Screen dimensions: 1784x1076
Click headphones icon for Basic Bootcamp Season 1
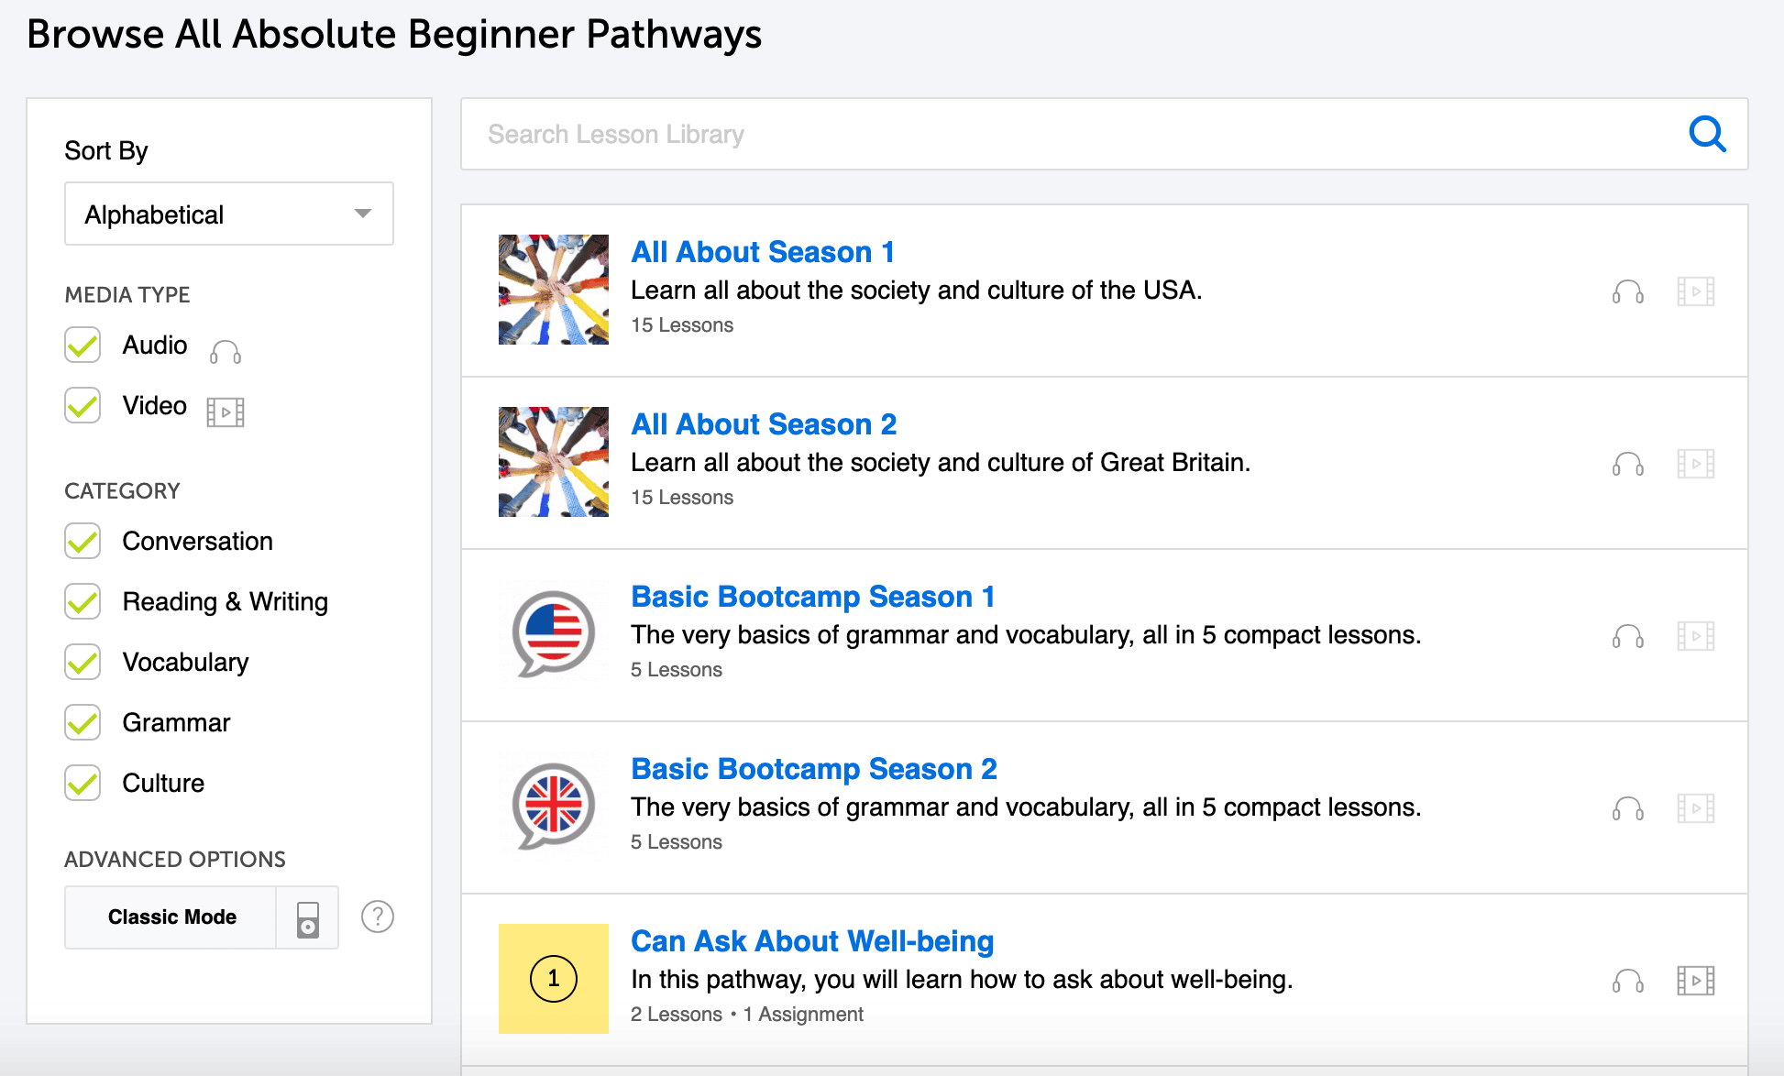1627,636
